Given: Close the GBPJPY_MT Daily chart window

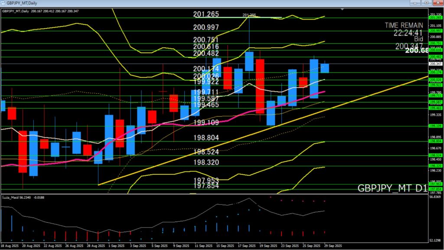Looking at the screenshot, I should click(437, 3).
